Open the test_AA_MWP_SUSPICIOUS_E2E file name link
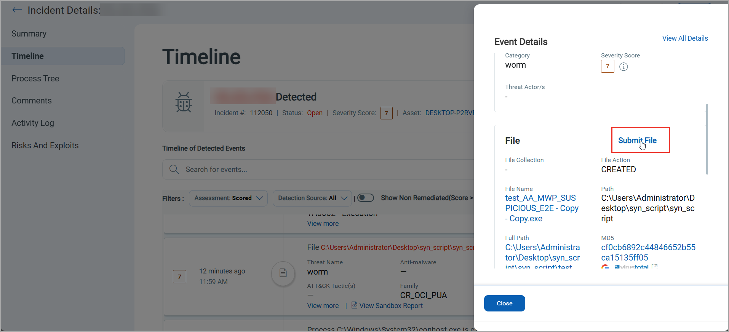The height and width of the screenshot is (332, 729). 542,208
